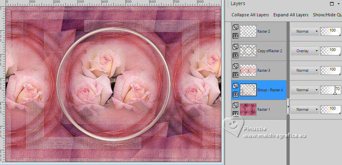
Task: Open blend mode list for Group - Raster 4
Action: tap(305, 90)
